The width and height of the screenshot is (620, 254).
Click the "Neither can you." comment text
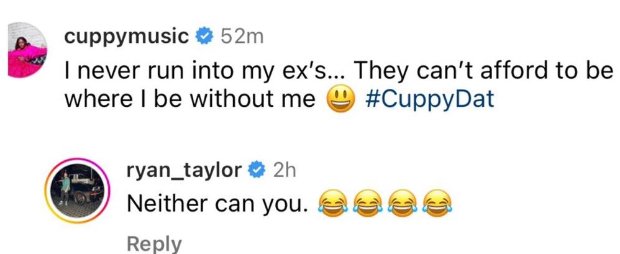click(x=217, y=202)
